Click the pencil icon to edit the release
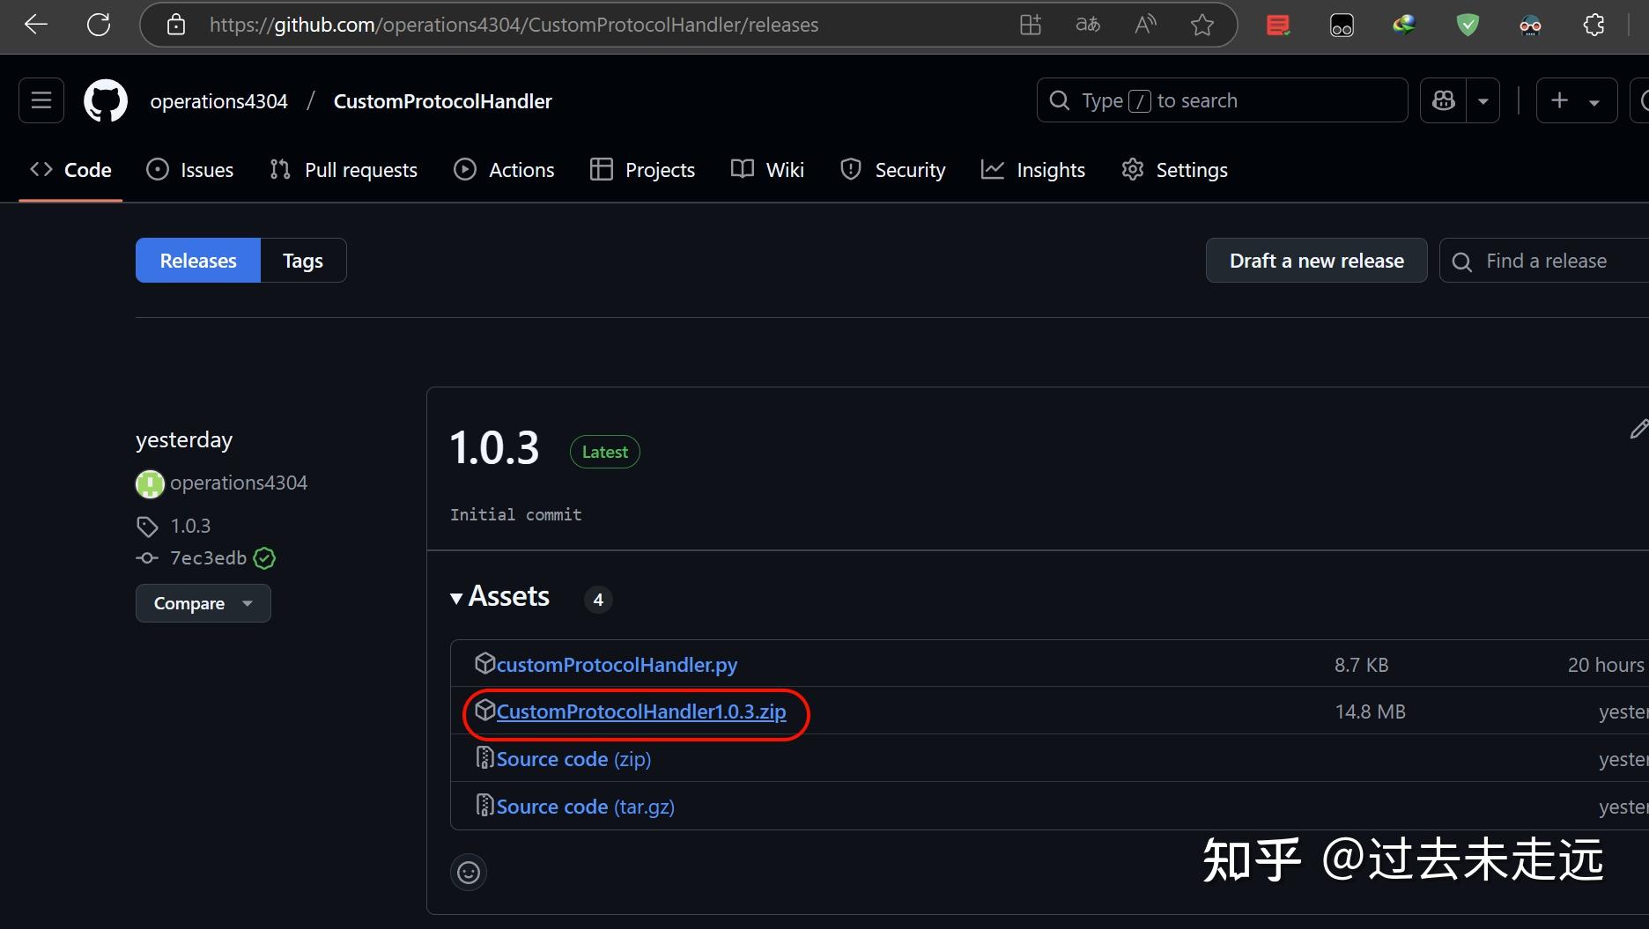 pyautogui.click(x=1639, y=429)
